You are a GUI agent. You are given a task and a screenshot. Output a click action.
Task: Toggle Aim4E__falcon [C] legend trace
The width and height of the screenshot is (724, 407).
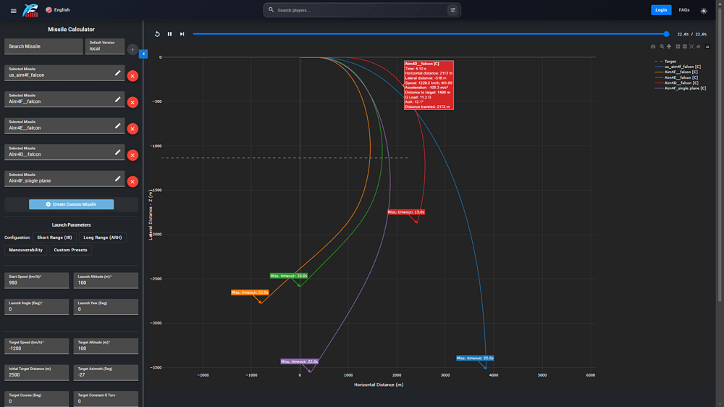(x=676, y=77)
